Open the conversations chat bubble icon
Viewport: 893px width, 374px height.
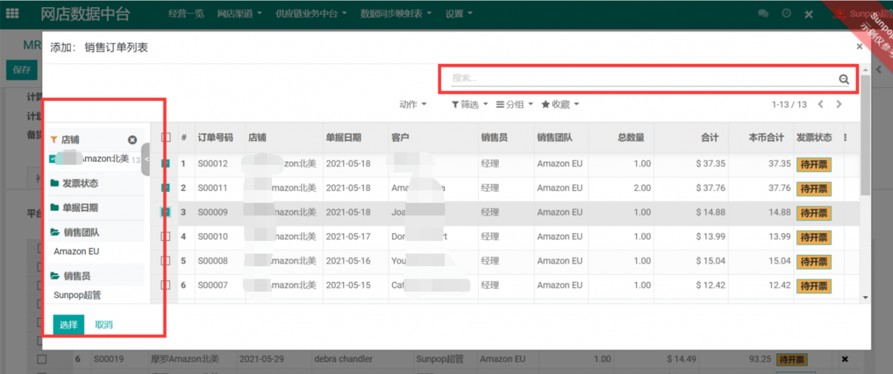click(x=763, y=14)
